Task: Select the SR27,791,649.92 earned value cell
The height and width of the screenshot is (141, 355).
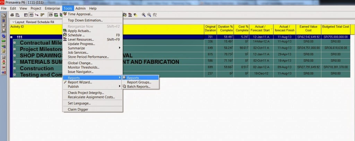Action: 309,67
